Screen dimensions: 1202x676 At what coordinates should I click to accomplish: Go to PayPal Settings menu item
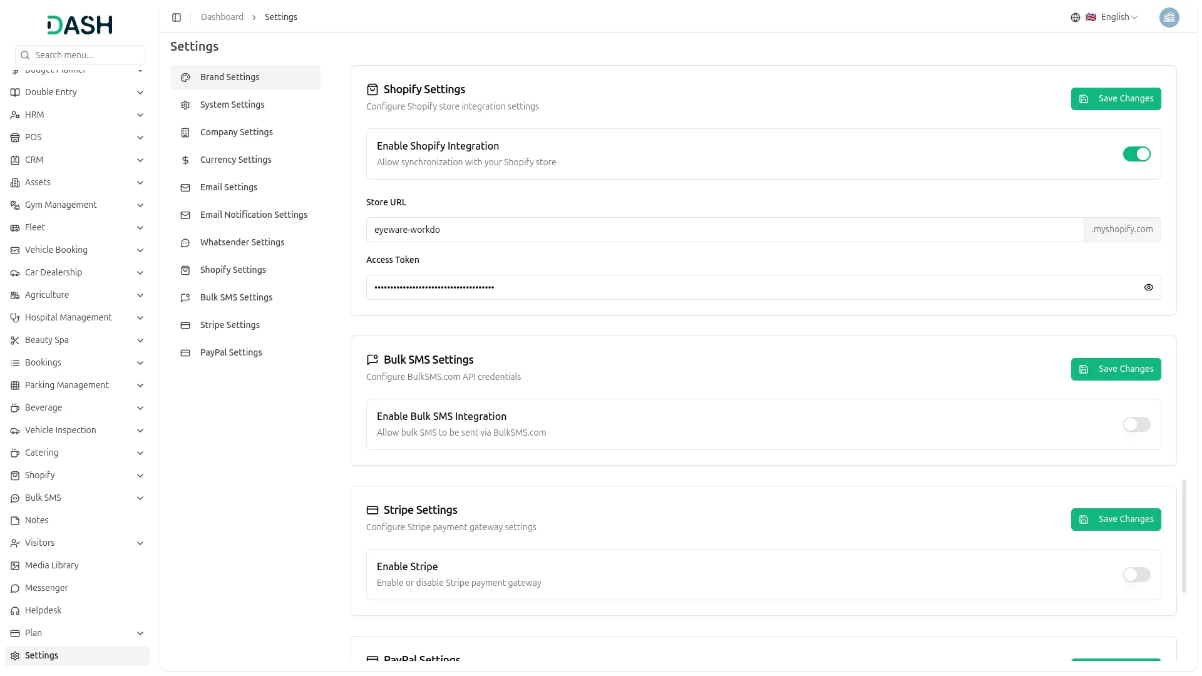[231, 352]
